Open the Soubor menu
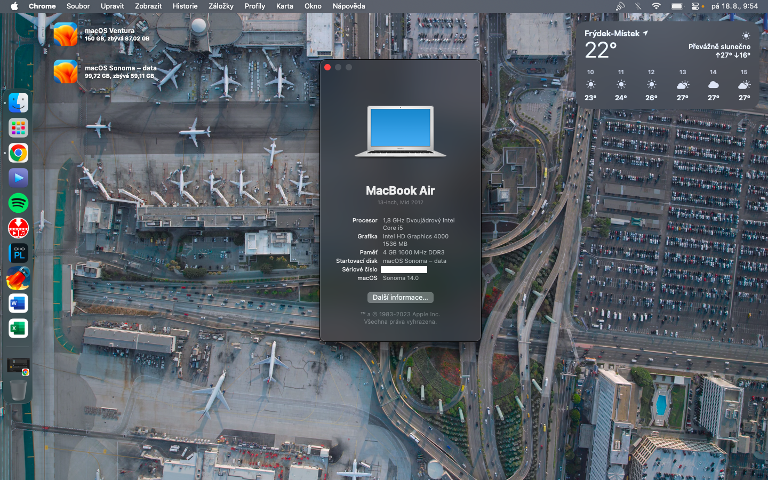 78,6
